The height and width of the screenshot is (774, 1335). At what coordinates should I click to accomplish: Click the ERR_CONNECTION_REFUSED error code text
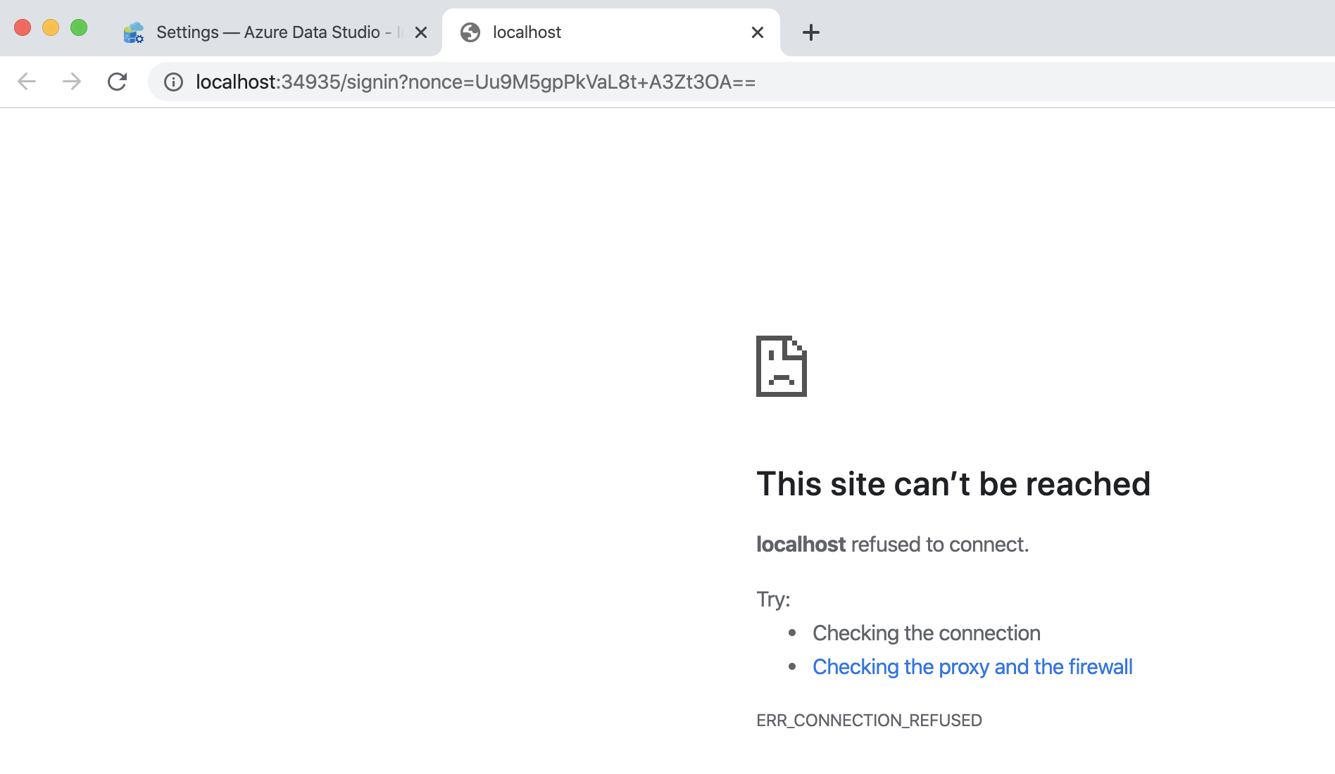click(x=869, y=720)
